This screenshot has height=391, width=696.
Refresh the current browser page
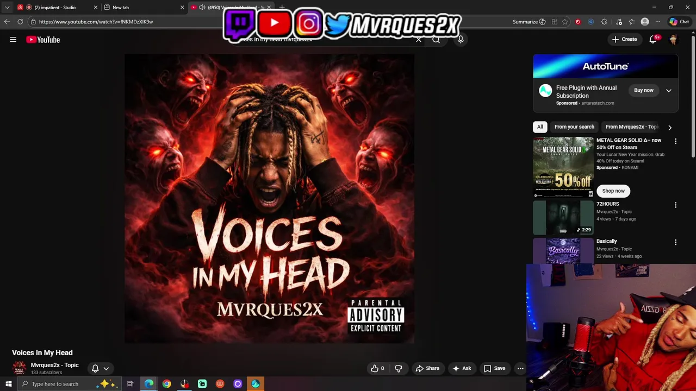pos(20,22)
